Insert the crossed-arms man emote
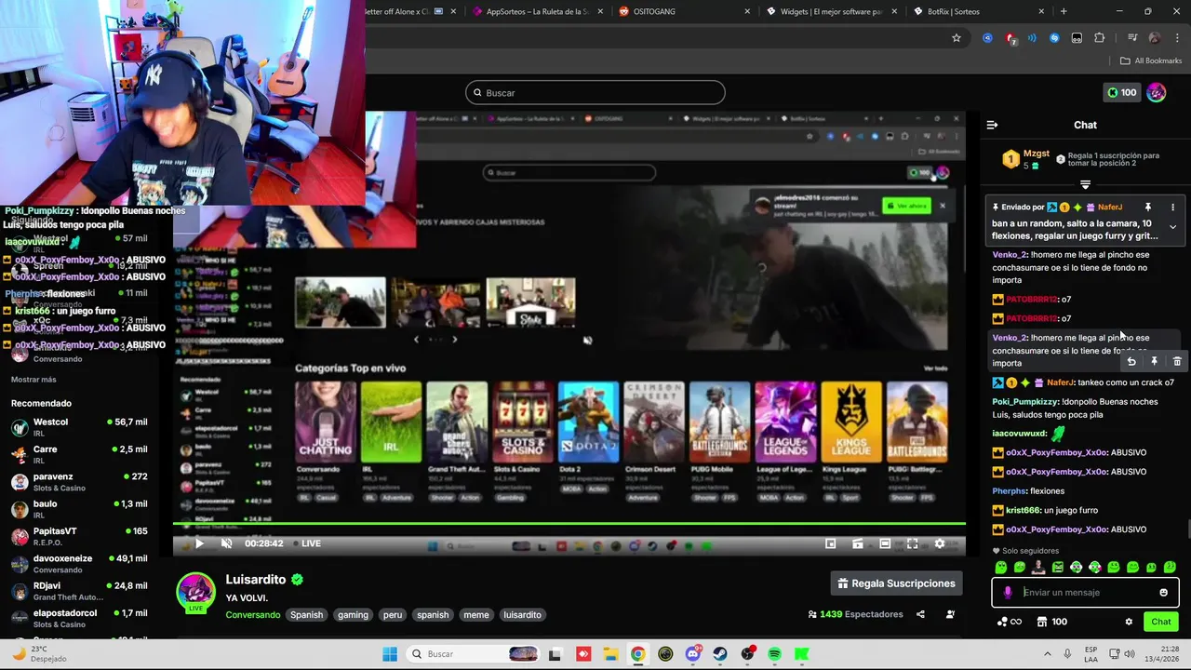Screen dimensions: 1191x670 coord(1038,568)
